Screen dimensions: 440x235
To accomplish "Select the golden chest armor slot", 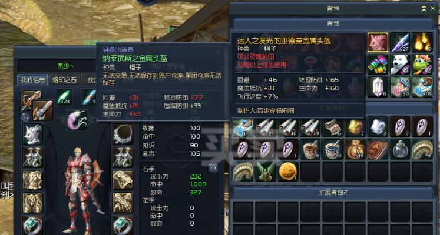I will [32, 180].
